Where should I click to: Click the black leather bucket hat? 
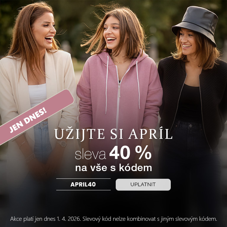click(x=195, y=25)
